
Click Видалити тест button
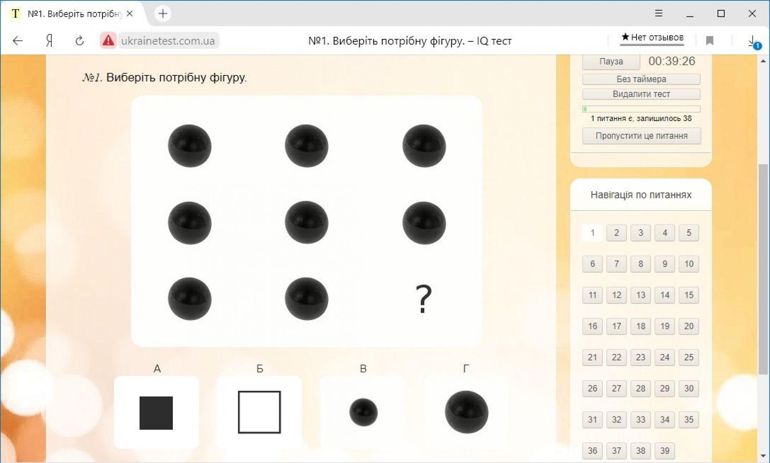[x=641, y=94]
